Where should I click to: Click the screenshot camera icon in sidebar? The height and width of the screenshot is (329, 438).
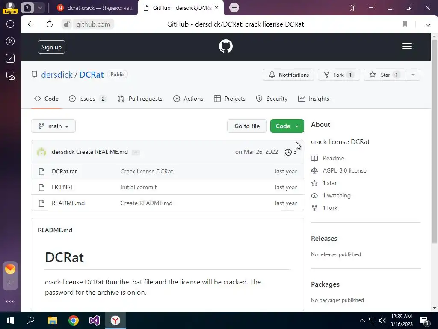[x=10, y=76]
